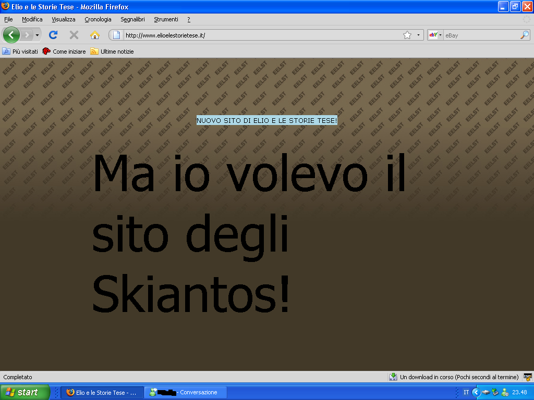The height and width of the screenshot is (400, 534).
Task: Run the search with the magnifier icon
Action: click(x=525, y=35)
